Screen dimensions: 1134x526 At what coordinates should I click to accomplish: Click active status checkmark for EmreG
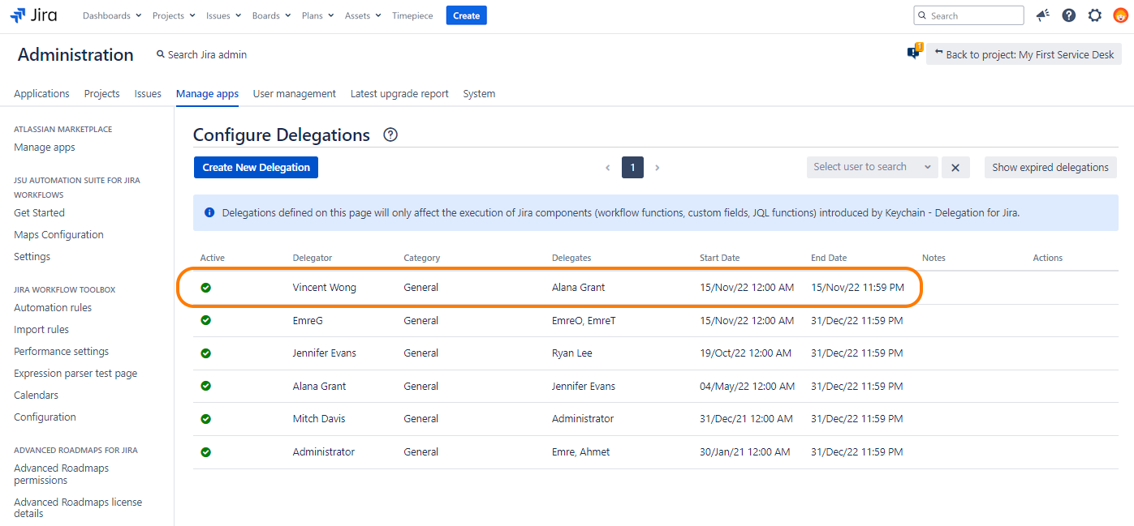(x=206, y=320)
